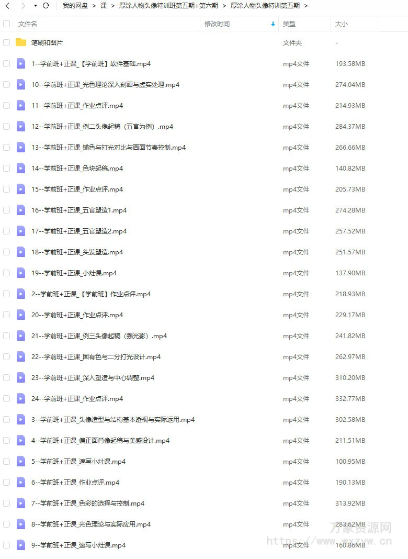Click video icon for 1--学前班 软件基础.mp4
This screenshot has width=408, height=559.
[21, 63]
